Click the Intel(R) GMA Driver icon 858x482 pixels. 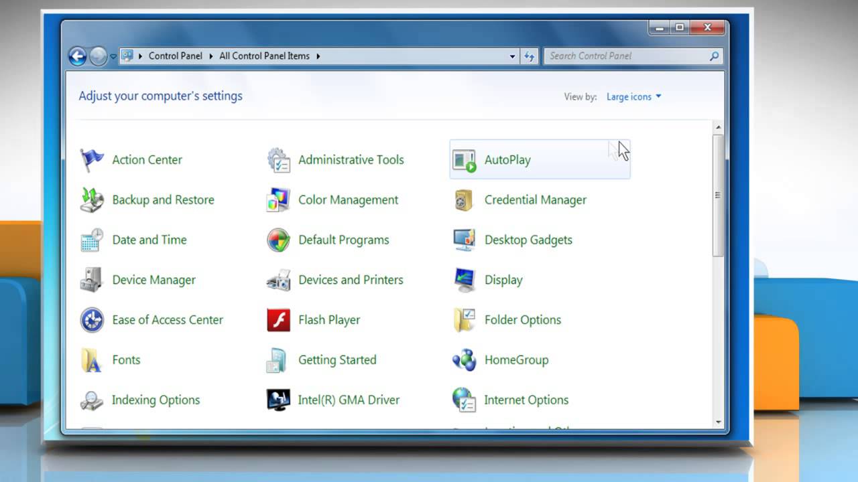[x=278, y=400]
